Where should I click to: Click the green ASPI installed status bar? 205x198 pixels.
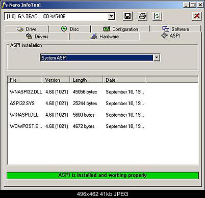click(x=102, y=175)
